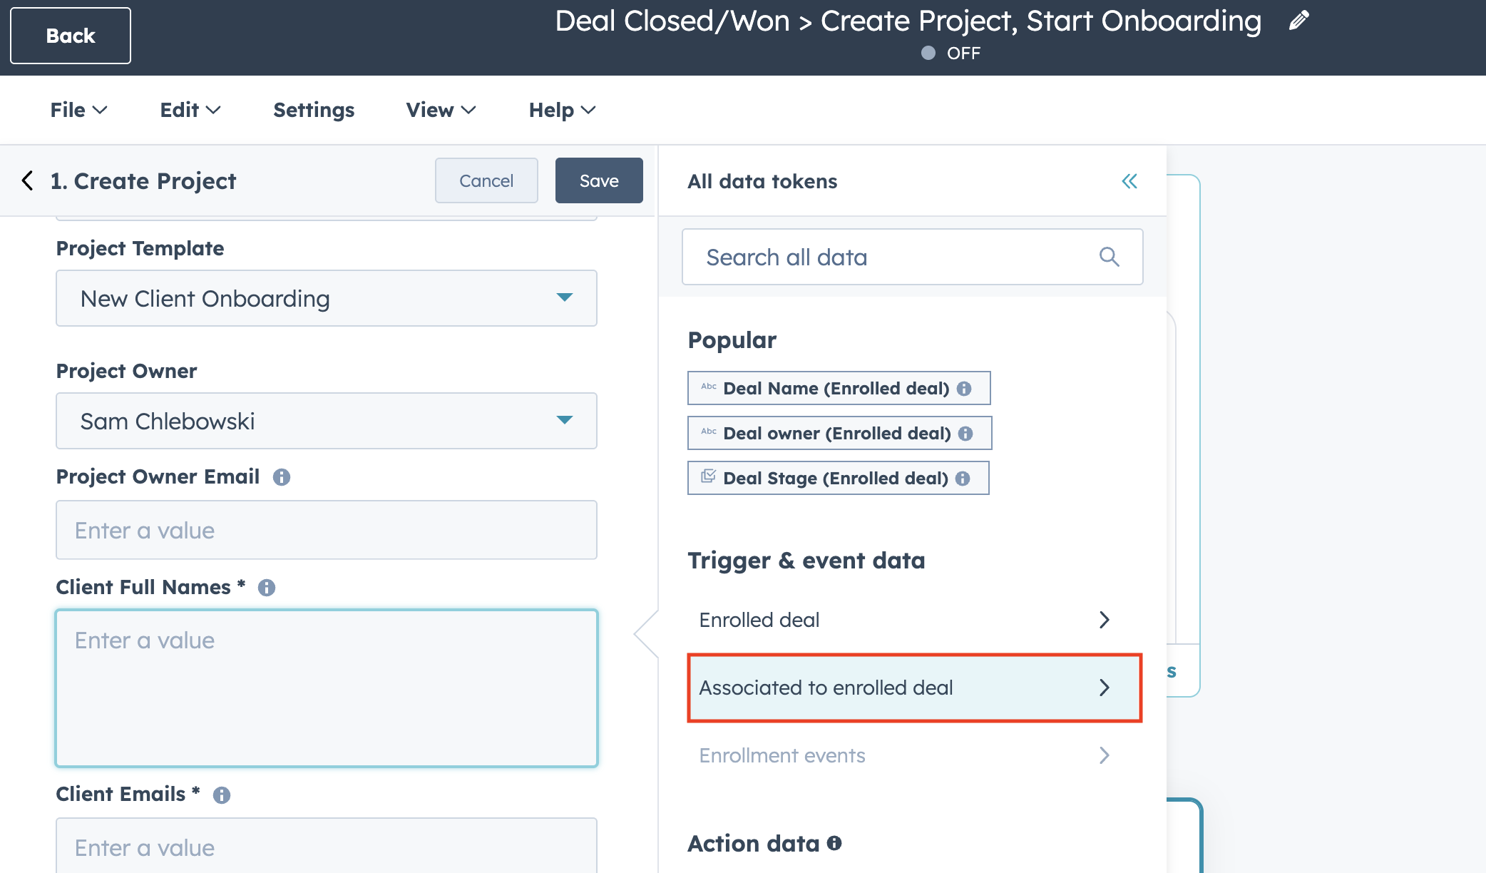Open the Project Template dropdown
The image size is (1486, 873).
[327, 298]
